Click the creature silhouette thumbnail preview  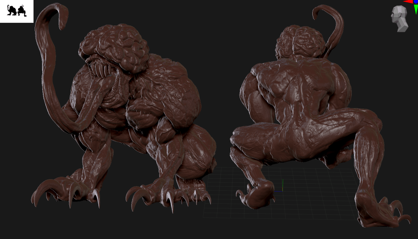pyautogui.click(x=17, y=11)
